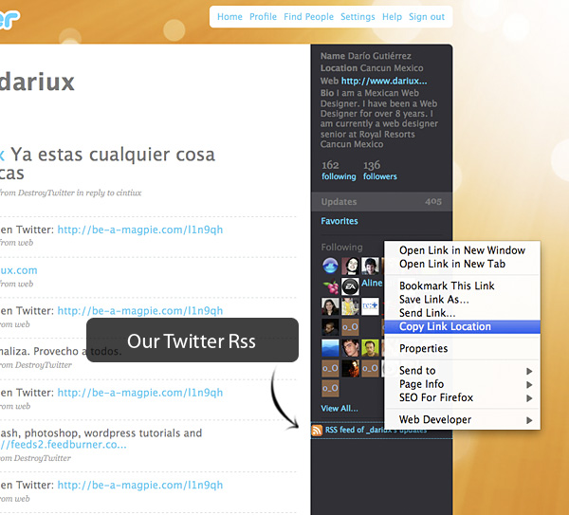Screen dimensions: 569x515
Task: Click the dariux profile heading
Action: (x=37, y=82)
